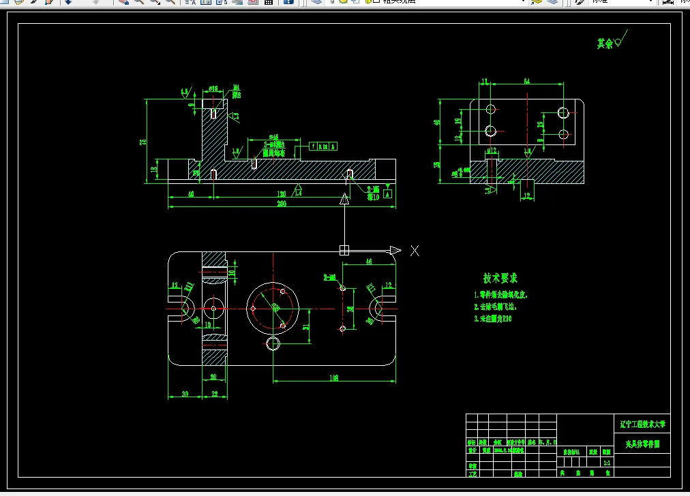Expand the text style dropdown arrow
The height and width of the screenshot is (496, 690).
651,2
